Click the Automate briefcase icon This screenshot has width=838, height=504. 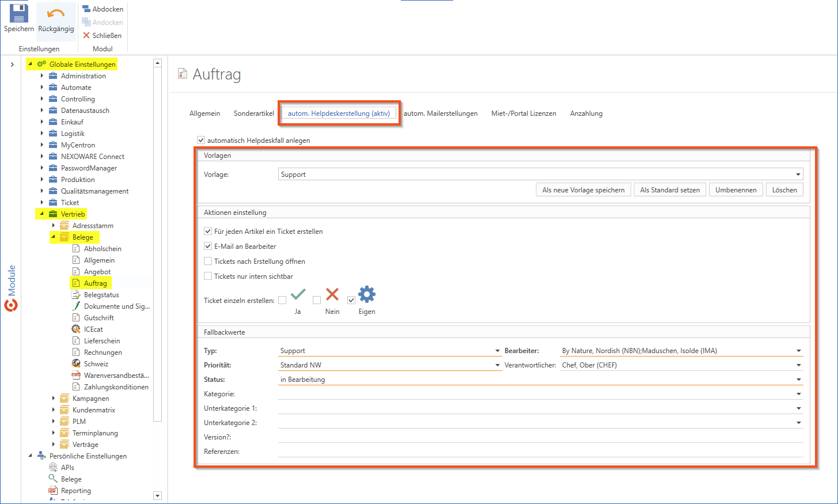53,87
